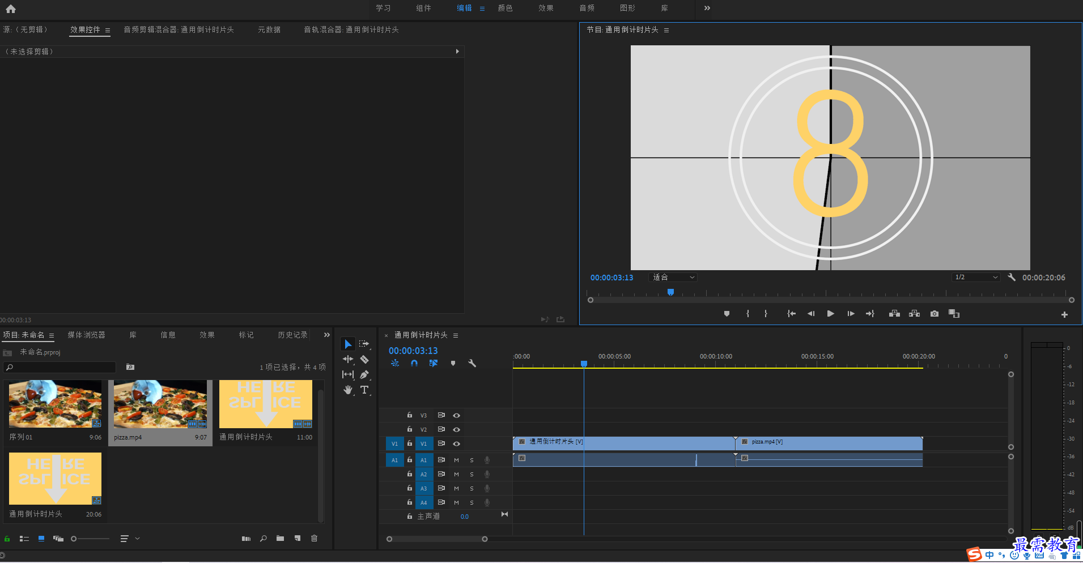Select pizza.mp4 [V] clip on V1 track
Screen dimensions: 1083x563
tap(829, 443)
